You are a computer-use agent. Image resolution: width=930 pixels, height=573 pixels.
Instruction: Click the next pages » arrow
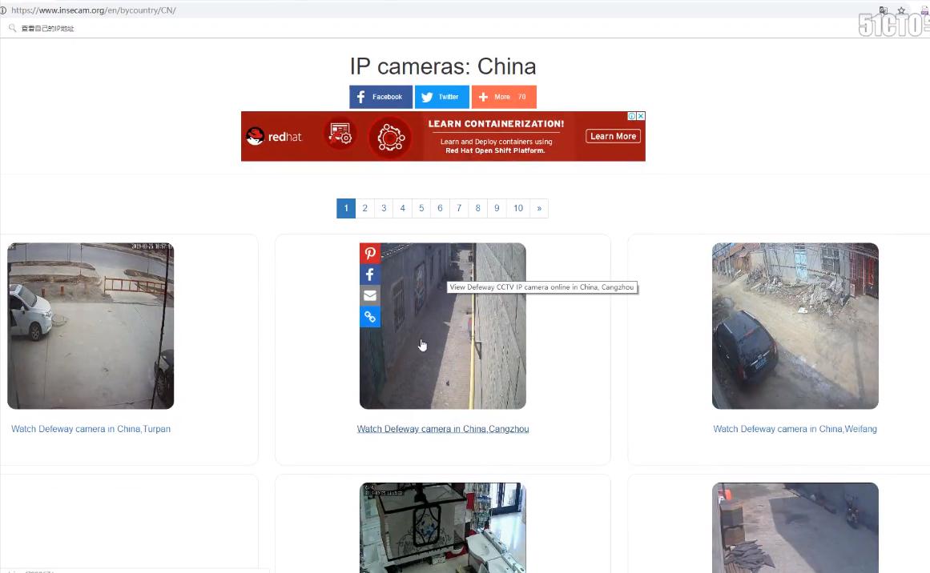click(539, 208)
